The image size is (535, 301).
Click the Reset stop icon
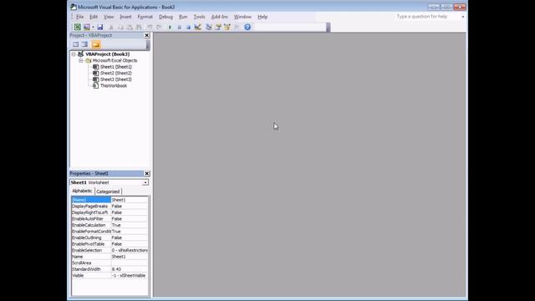(188, 27)
